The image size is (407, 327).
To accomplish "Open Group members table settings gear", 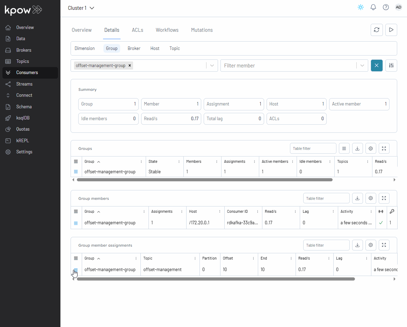I will coord(371,198).
